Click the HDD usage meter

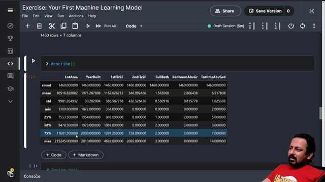tap(252, 26)
